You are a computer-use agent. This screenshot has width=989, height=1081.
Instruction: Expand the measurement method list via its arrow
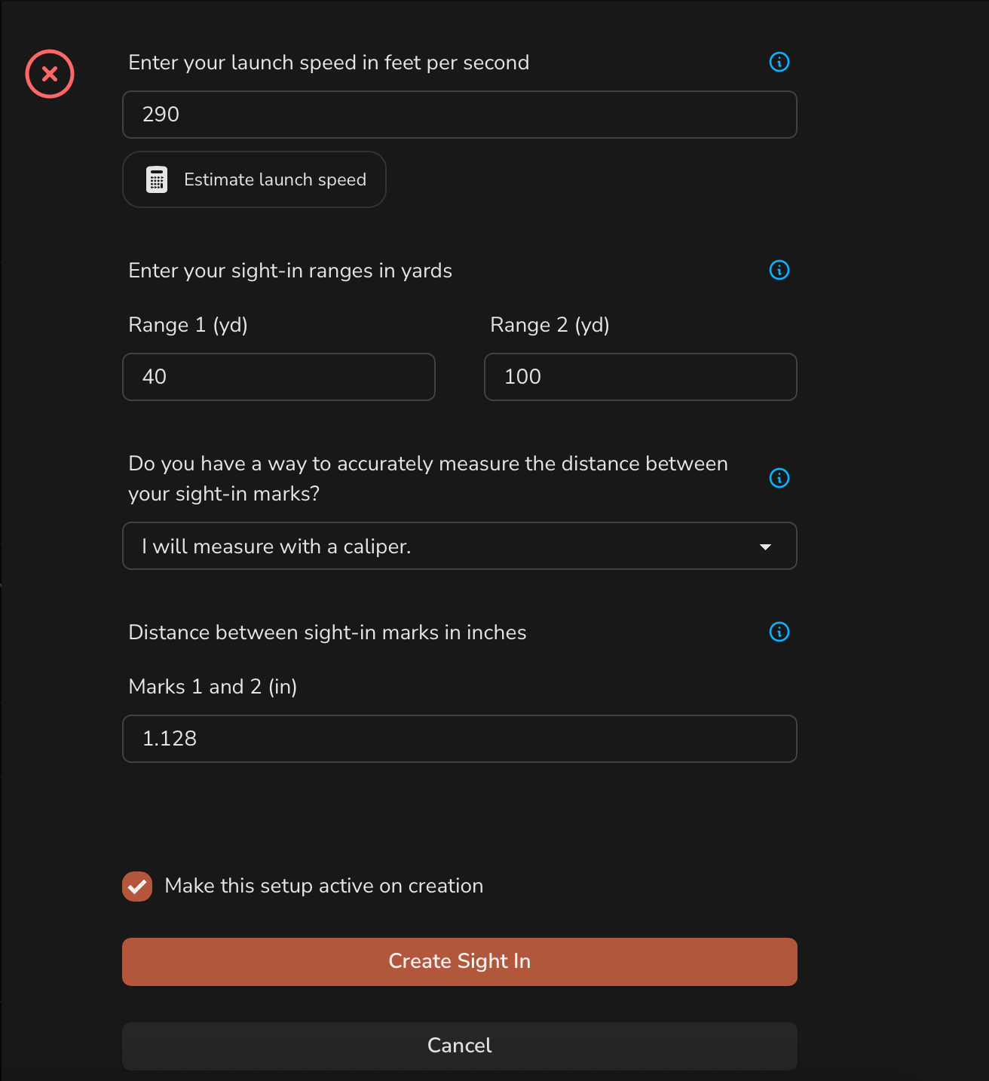point(765,547)
